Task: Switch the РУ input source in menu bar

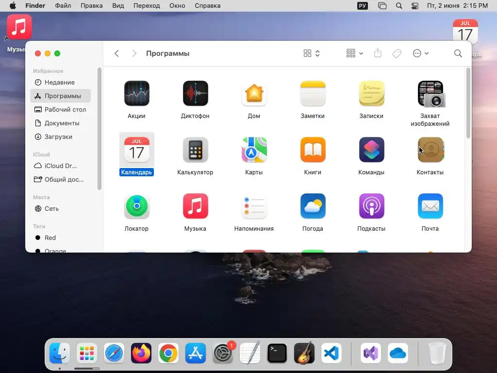Action: (x=362, y=6)
